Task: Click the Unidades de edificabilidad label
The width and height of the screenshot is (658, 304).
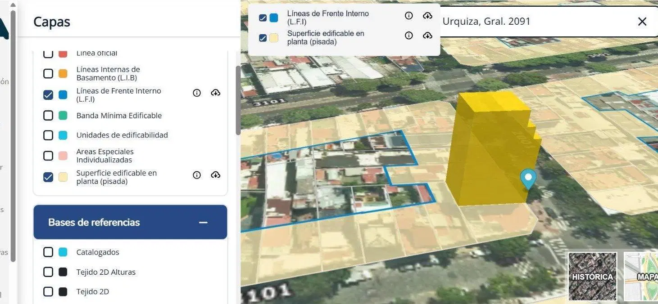Action: [122, 135]
